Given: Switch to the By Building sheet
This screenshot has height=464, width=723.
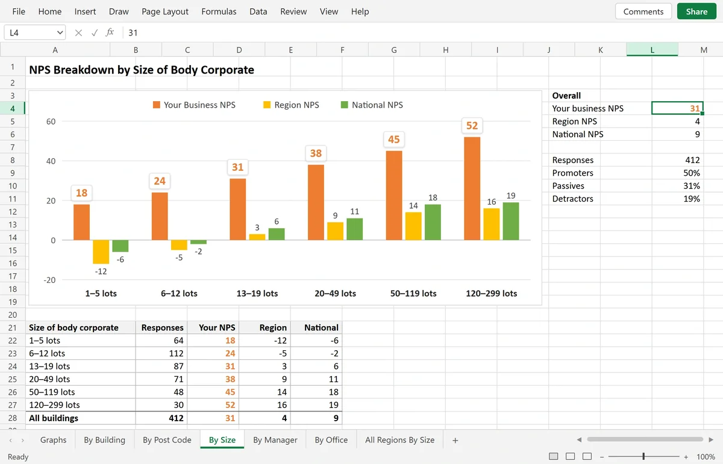Looking at the screenshot, I should click(x=105, y=440).
